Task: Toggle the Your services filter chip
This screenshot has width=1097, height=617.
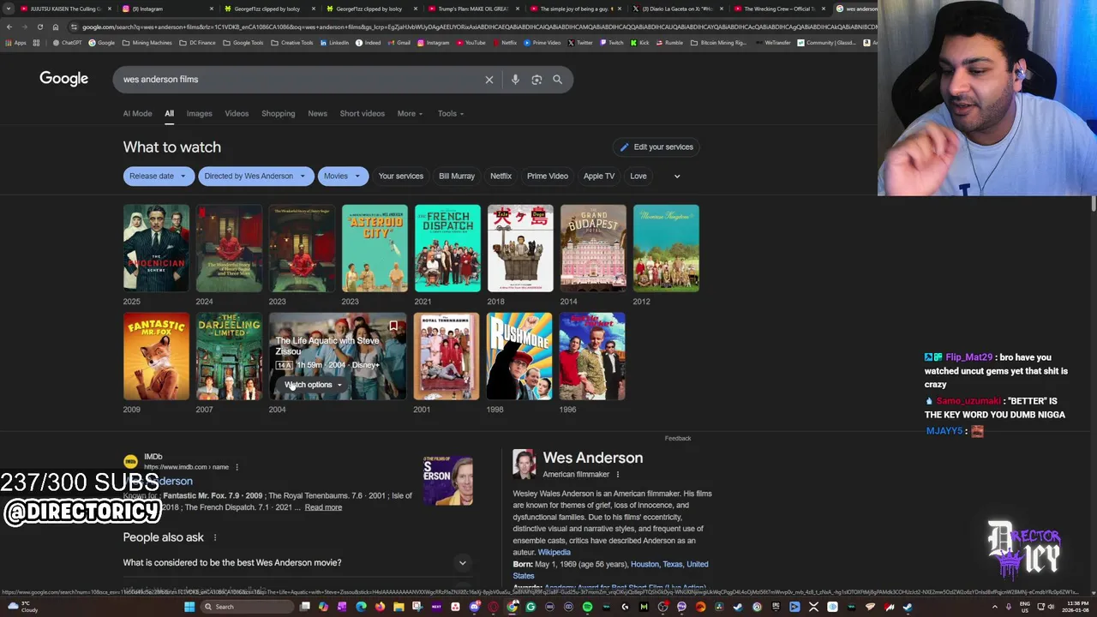Action: pos(401,177)
